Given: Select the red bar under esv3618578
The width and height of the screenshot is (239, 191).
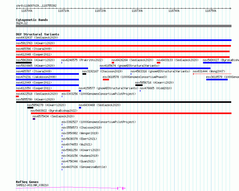Looking at the screenshot, I should coord(106,80).
